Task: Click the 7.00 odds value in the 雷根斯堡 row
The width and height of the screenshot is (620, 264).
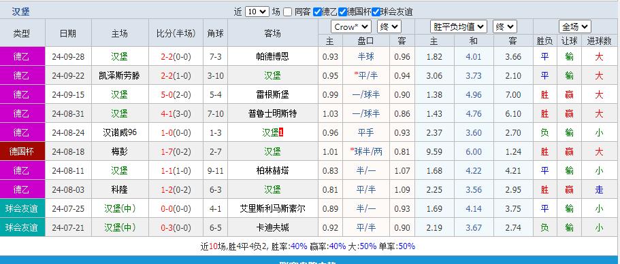Action: coord(513,94)
